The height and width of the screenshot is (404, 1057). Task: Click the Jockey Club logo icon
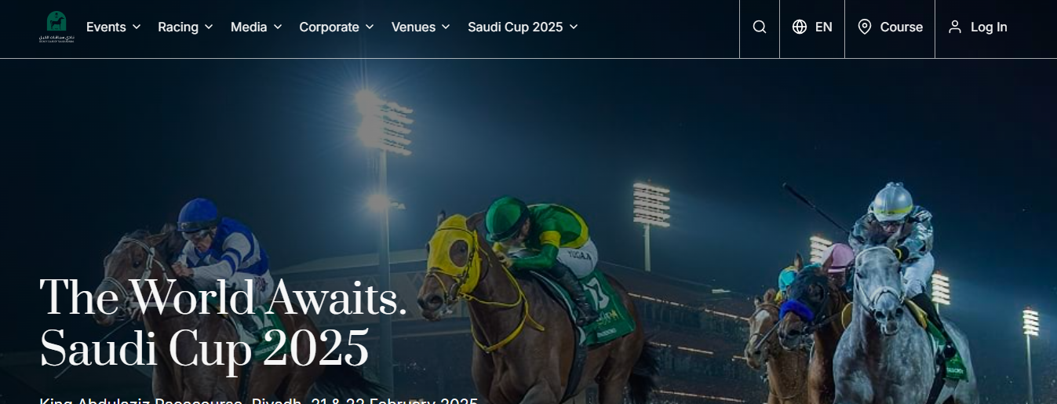[x=56, y=27]
